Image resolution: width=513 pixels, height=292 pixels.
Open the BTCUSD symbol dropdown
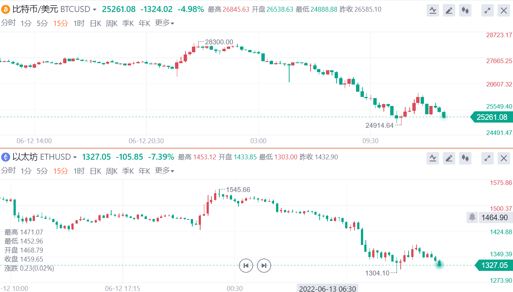(94, 9)
